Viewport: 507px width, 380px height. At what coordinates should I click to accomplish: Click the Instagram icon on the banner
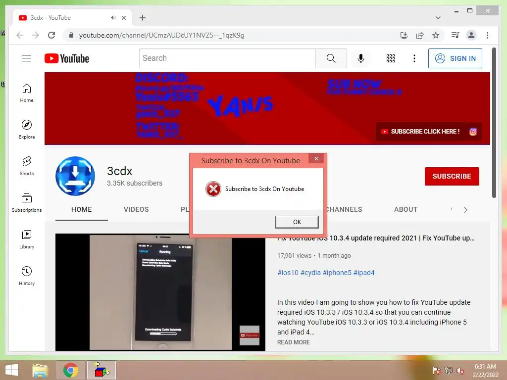pos(473,132)
